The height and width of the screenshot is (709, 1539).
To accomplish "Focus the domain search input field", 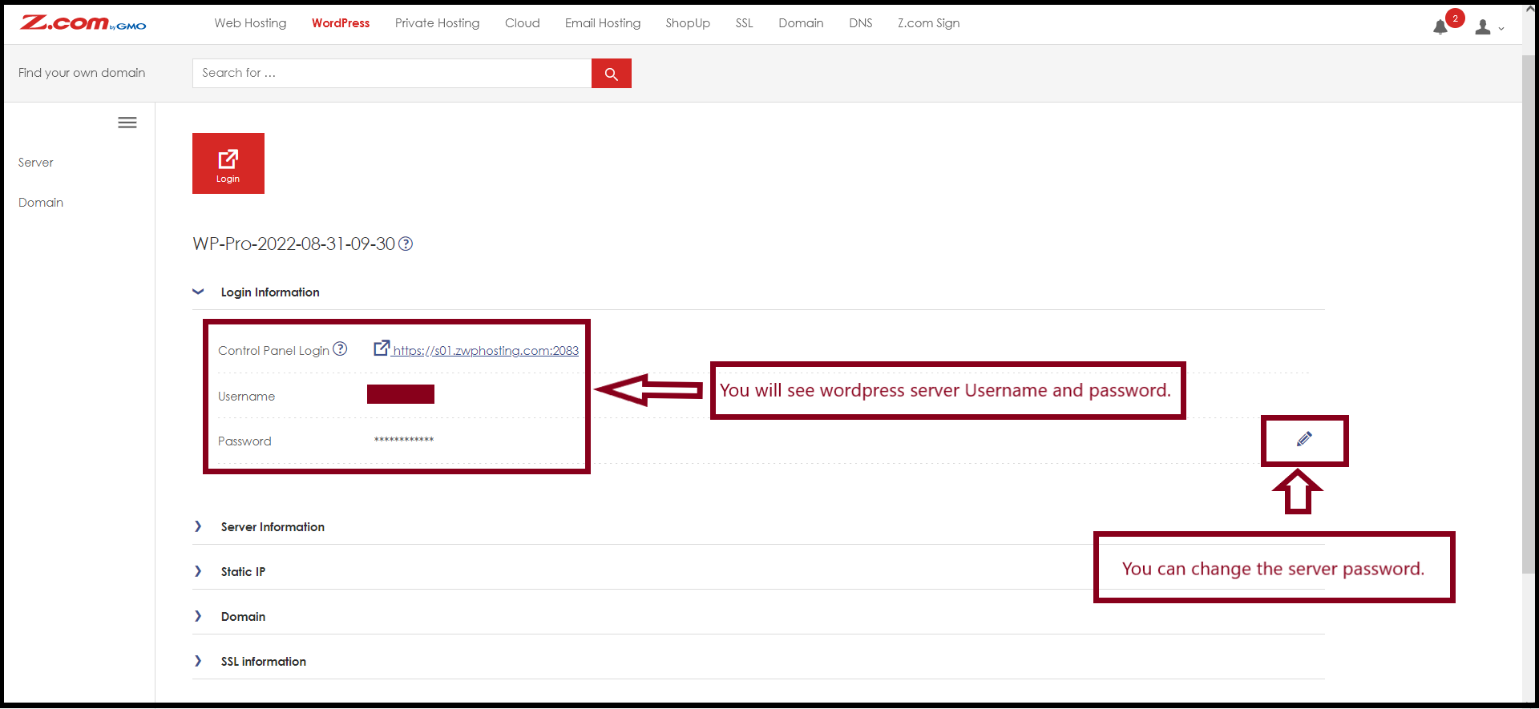I will 392,74.
